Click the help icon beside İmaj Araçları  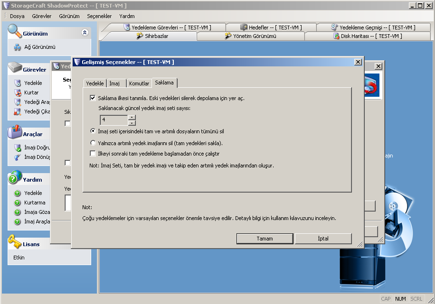[x=18, y=221]
